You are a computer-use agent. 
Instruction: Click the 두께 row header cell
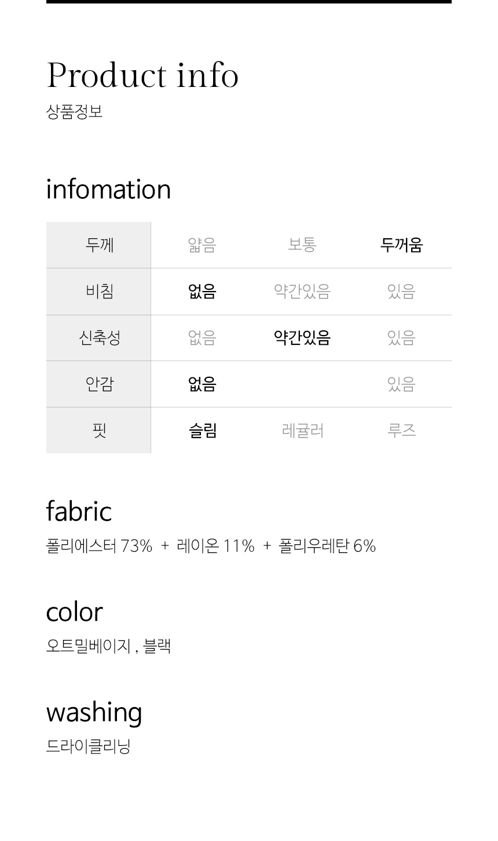(98, 245)
